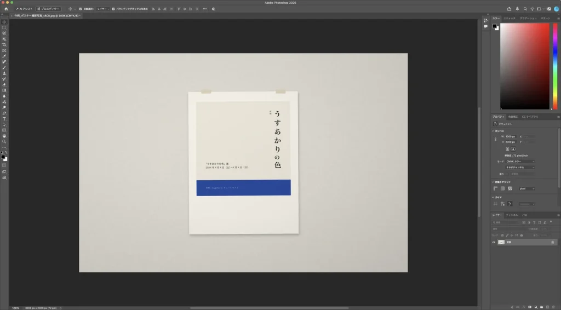Image resolution: width=561 pixels, height=310 pixels.
Task: Click the プロエディター button
Action: [49, 9]
